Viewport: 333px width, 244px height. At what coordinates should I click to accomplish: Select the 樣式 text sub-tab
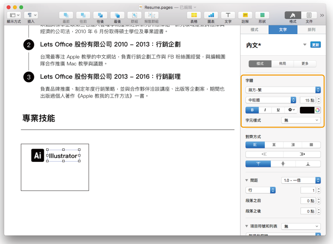pos(260,64)
